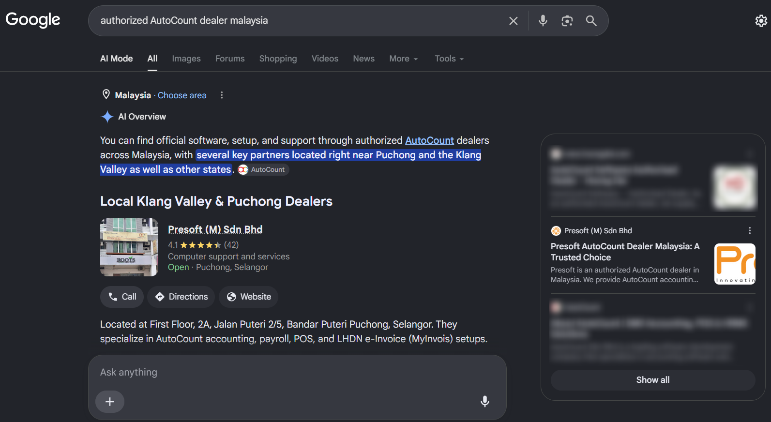This screenshot has height=422, width=771.
Task: Clear the search query with X icon
Action: 514,21
